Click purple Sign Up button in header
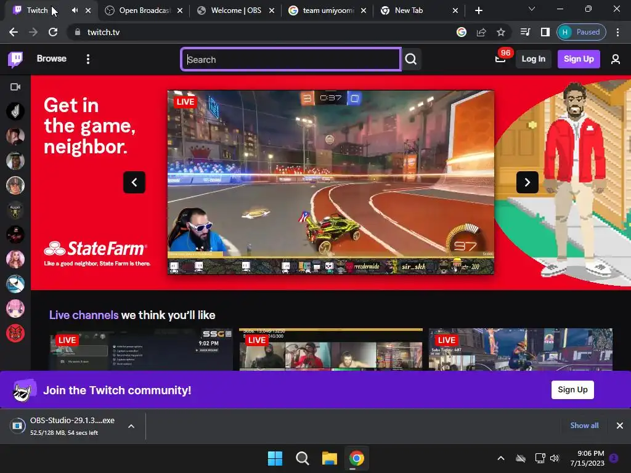Viewport: 631px width, 473px height. pos(579,59)
